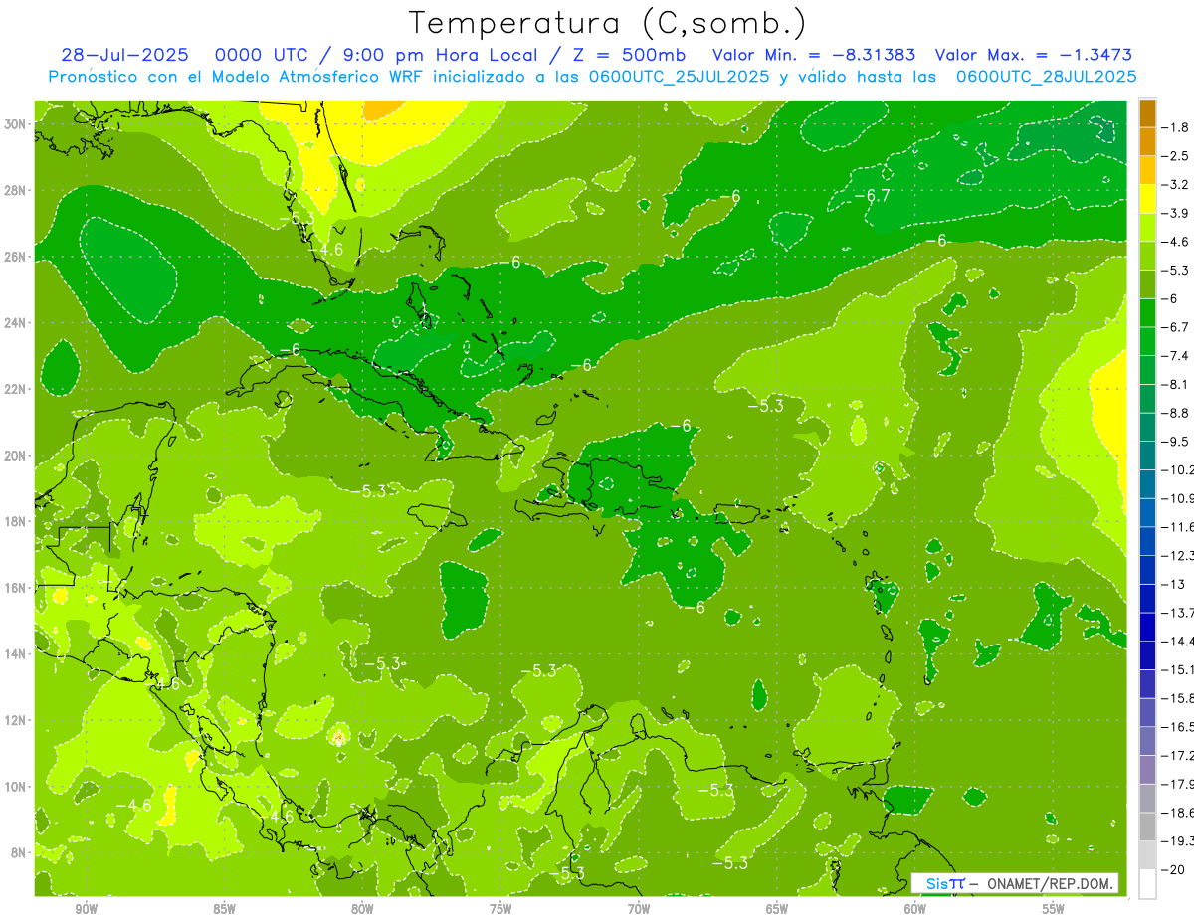The height and width of the screenshot is (922, 1194).
Task: Click the '16N' latitude axis label
Action: (17, 588)
